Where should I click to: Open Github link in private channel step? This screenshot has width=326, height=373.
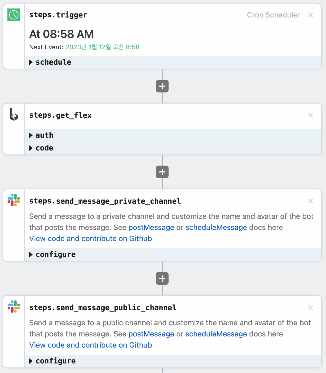point(90,239)
